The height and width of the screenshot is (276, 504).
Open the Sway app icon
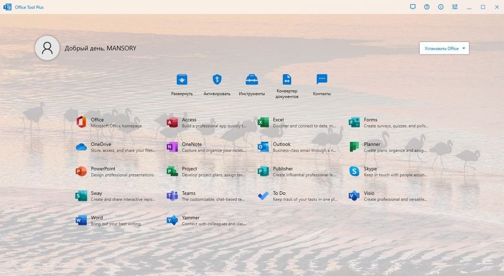(x=81, y=196)
